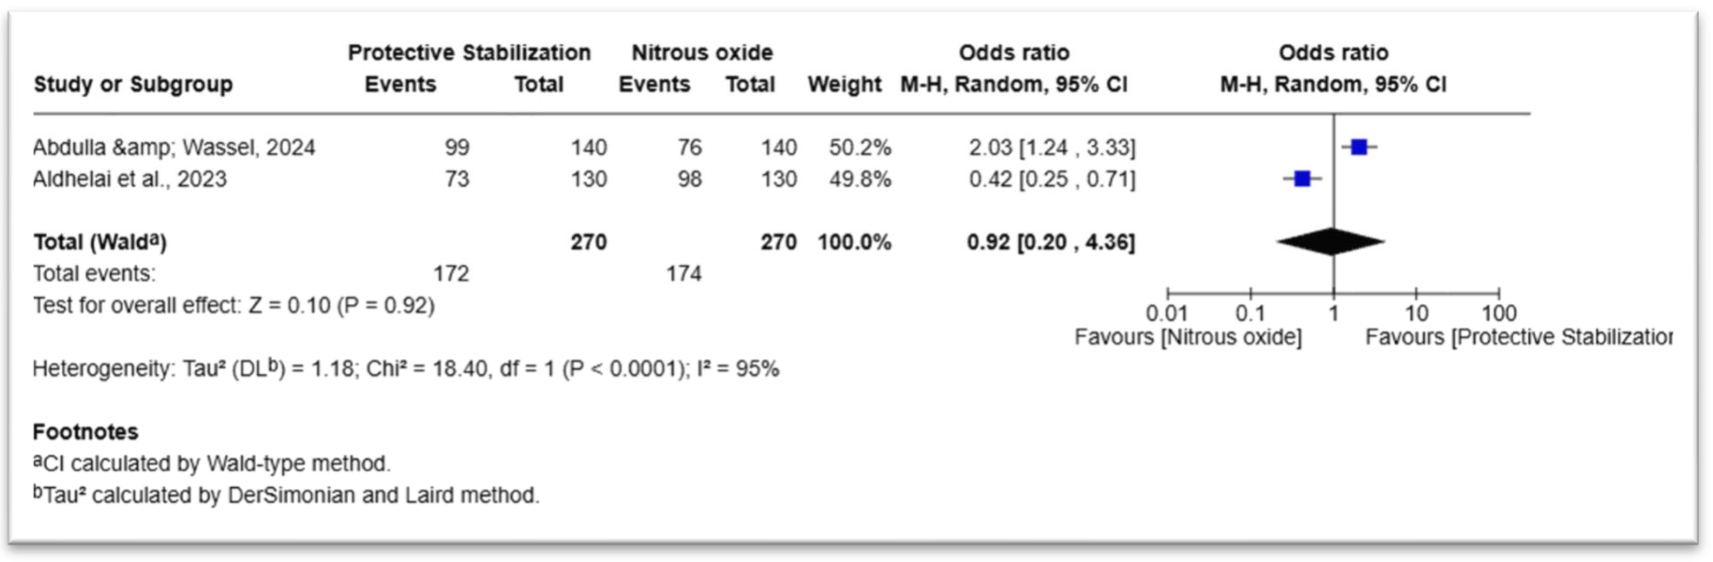Click the Favours [Nitrous oxide] axis label
The image size is (1713, 562).
1188,337
